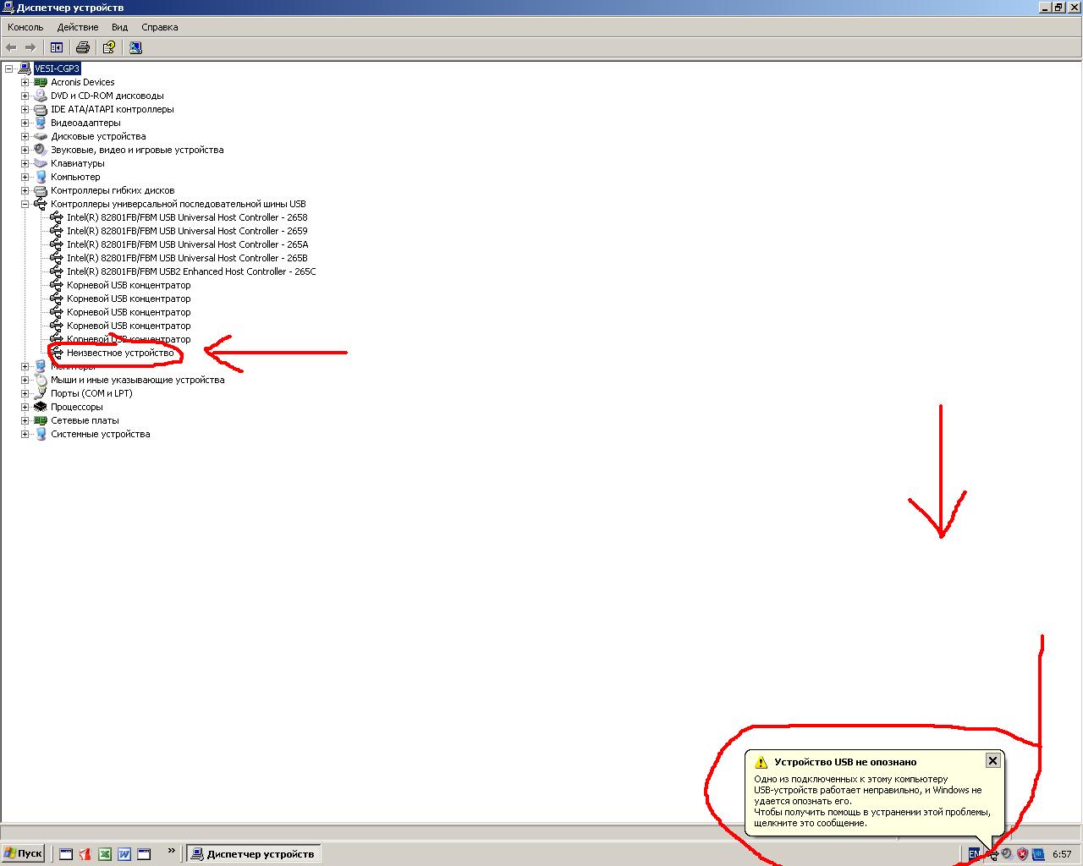Open the red security shield tray icon
The image size is (1083, 866).
pos(1022,854)
